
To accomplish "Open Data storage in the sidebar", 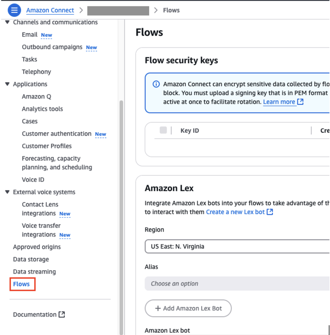I will click(31, 259).
